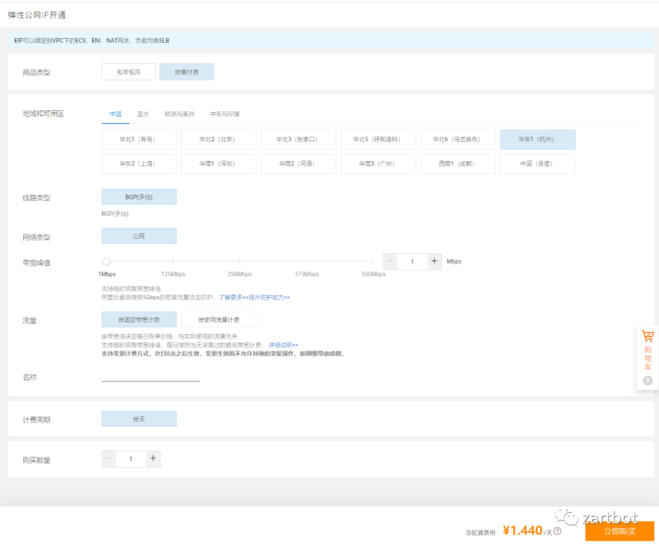The height and width of the screenshot is (545, 659).
Task: Click plus button for bandwidth Mbps
Action: tap(434, 261)
